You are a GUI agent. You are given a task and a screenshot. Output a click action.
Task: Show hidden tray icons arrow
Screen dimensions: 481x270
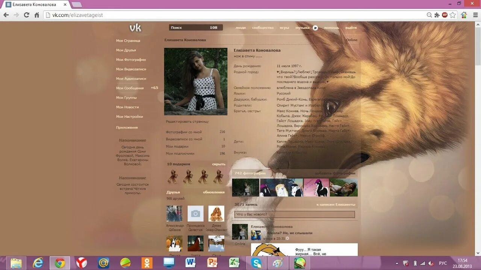[x=397, y=263]
